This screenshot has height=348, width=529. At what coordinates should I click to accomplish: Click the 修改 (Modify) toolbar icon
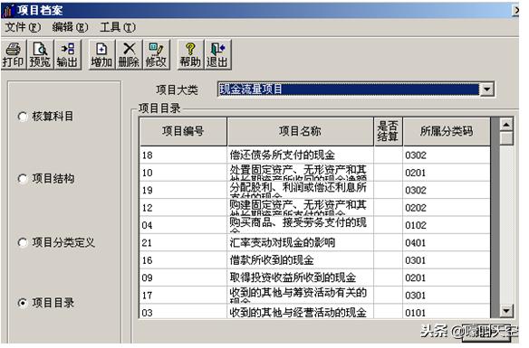click(156, 54)
